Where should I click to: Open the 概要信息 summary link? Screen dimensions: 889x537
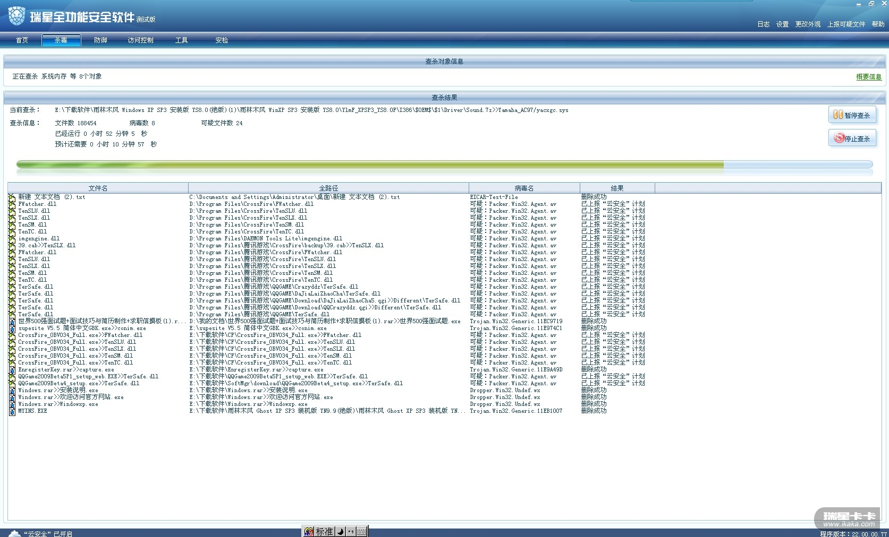[869, 77]
